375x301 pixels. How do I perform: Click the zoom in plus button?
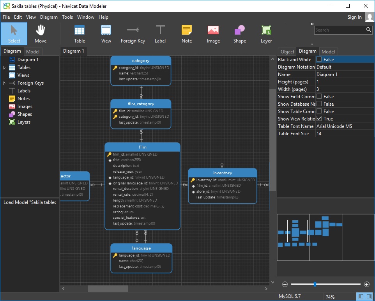(366, 284)
